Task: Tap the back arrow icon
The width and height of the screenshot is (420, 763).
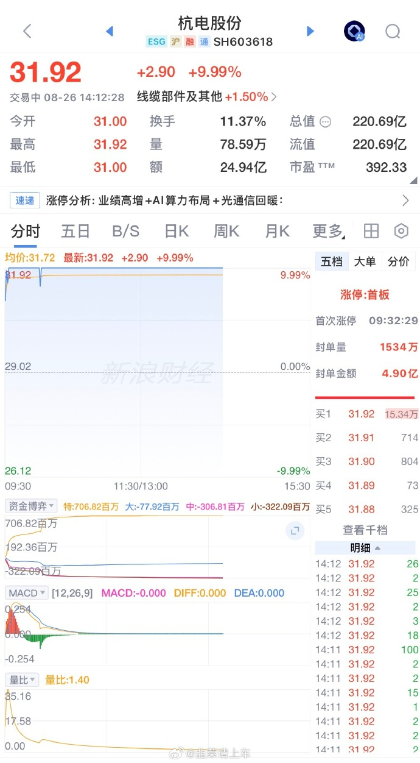Action: pyautogui.click(x=27, y=31)
